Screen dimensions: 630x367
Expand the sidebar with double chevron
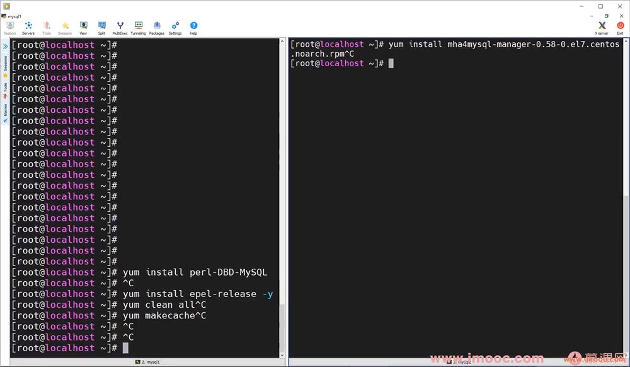[x=5, y=47]
